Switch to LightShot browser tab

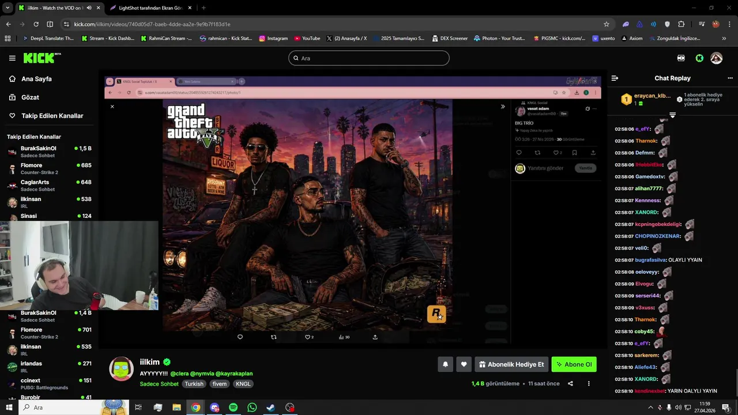tap(150, 8)
